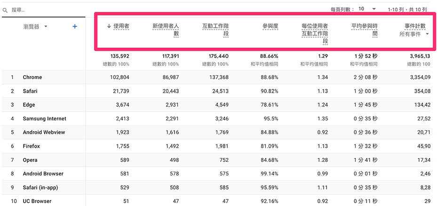The width and height of the screenshot is (438, 206).
Task: Sort by the 新使用者人數 column header
Action: (166, 30)
